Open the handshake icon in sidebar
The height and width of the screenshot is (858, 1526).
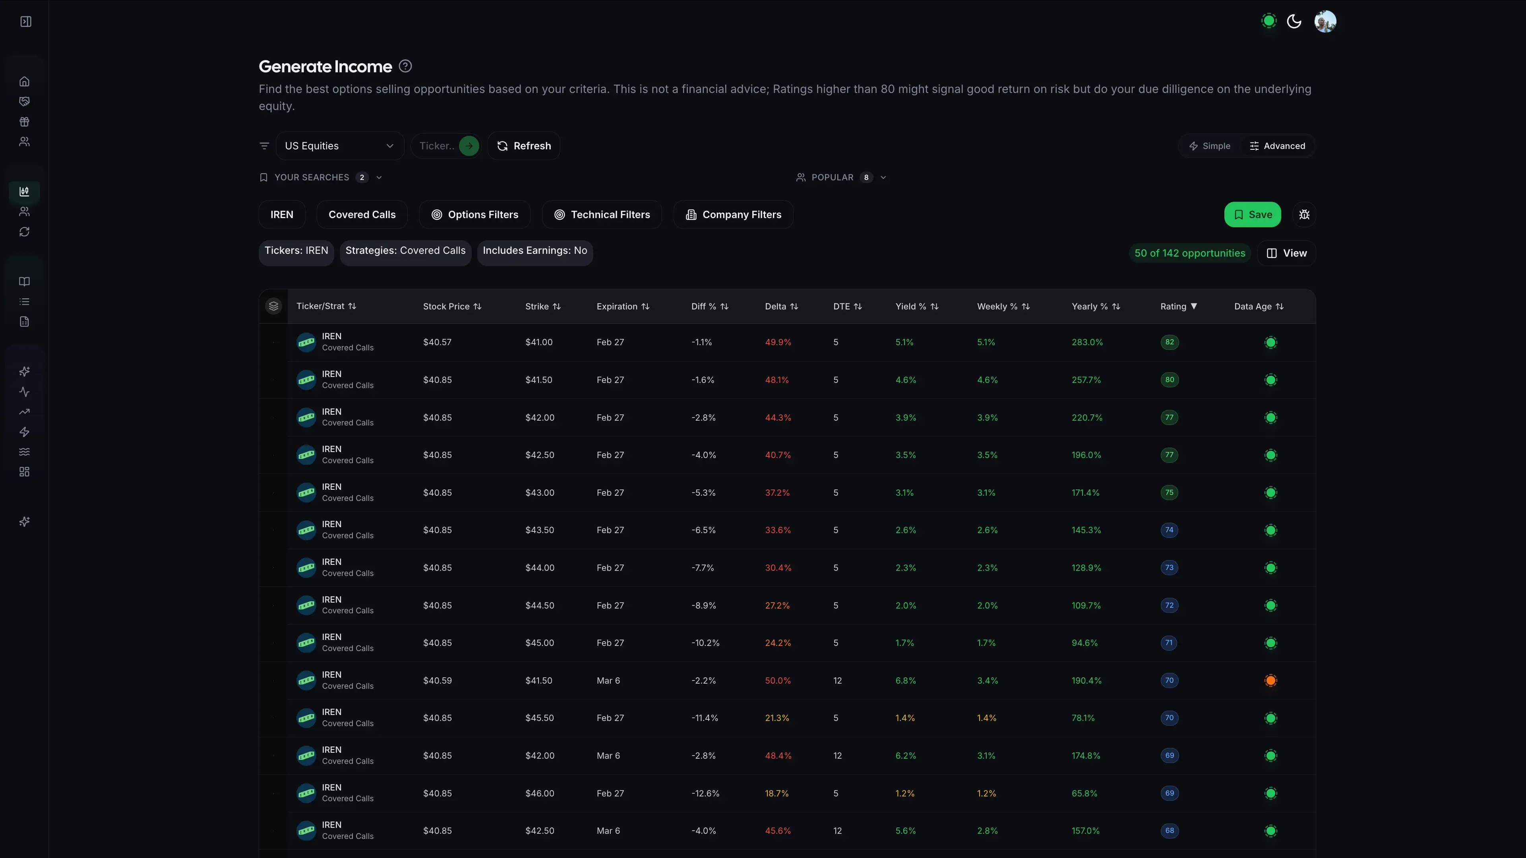click(x=24, y=102)
